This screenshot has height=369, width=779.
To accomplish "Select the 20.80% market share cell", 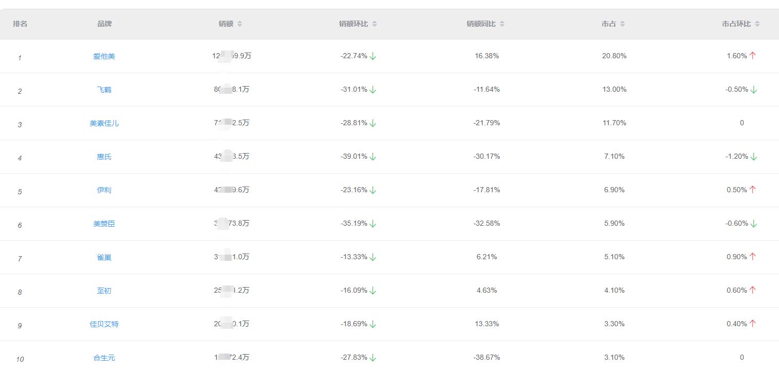I will click(x=614, y=56).
